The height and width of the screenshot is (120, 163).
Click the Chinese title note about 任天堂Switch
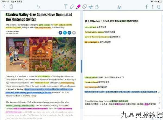112,21
